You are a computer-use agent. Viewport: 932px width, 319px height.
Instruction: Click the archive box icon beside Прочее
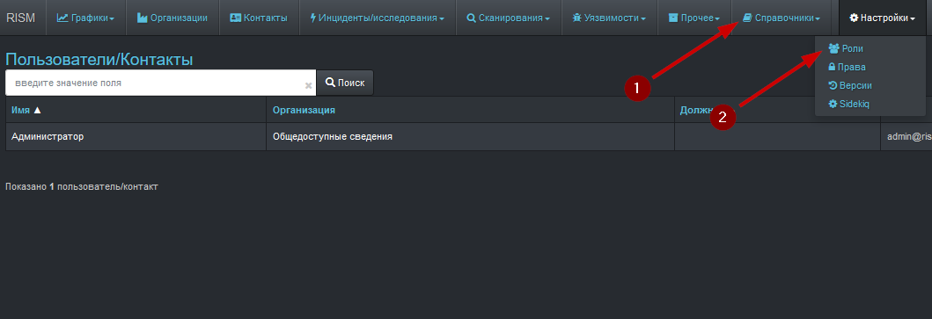point(673,18)
